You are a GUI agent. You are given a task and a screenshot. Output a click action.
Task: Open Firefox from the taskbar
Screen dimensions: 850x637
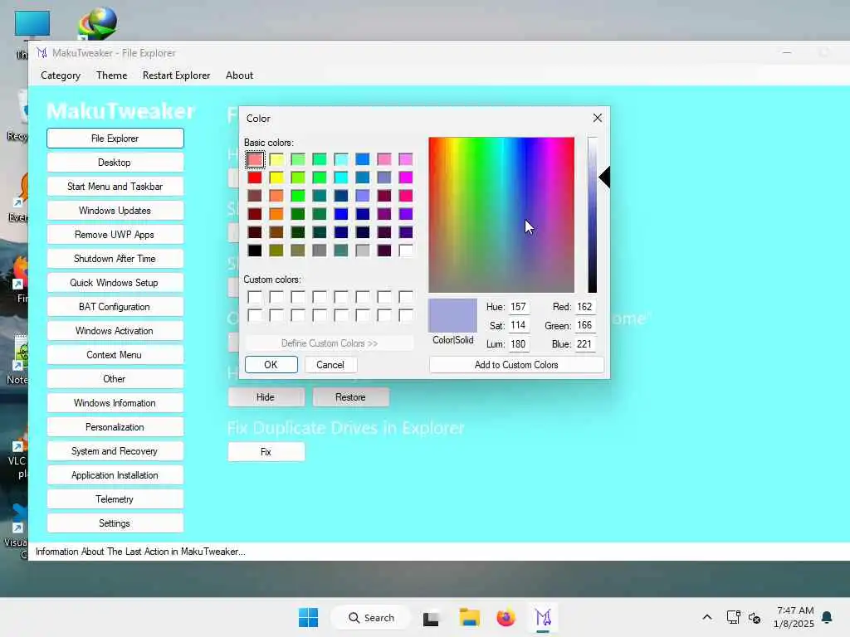pyautogui.click(x=506, y=617)
